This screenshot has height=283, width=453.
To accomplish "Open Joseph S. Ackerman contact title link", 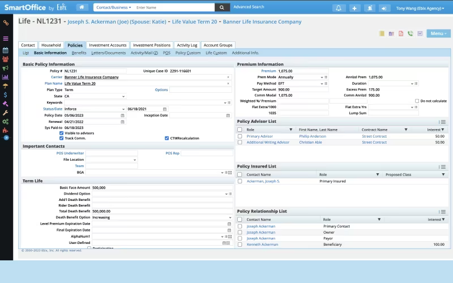I will pos(117,22).
